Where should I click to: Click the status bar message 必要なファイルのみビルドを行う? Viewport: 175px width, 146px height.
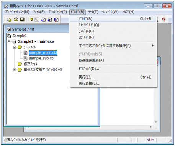click(x=25, y=140)
